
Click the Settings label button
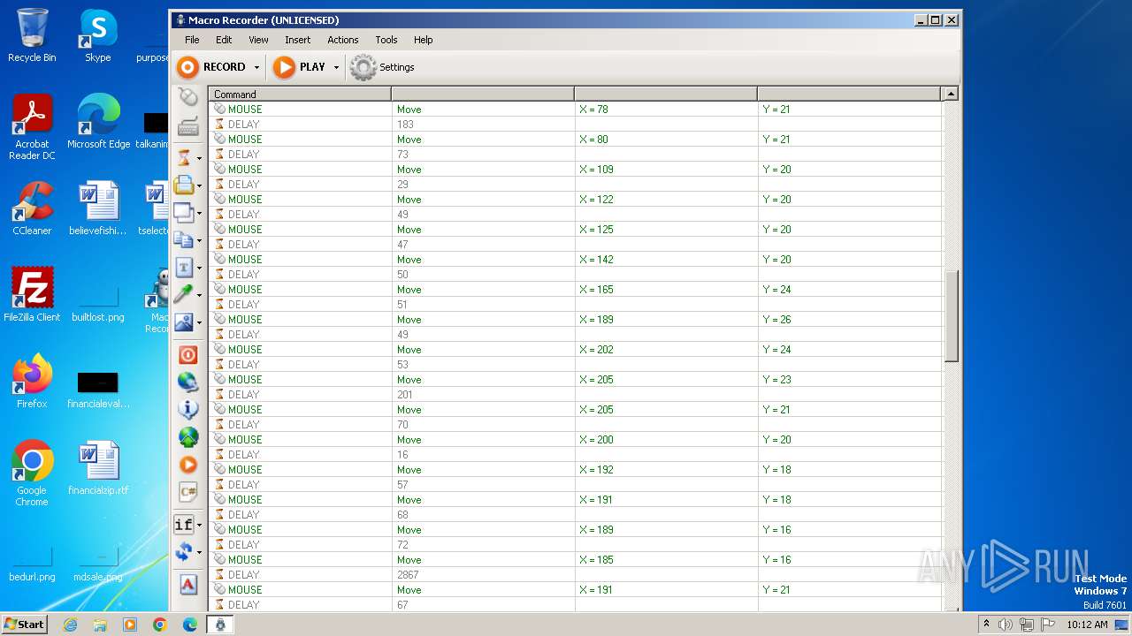pyautogui.click(x=397, y=67)
